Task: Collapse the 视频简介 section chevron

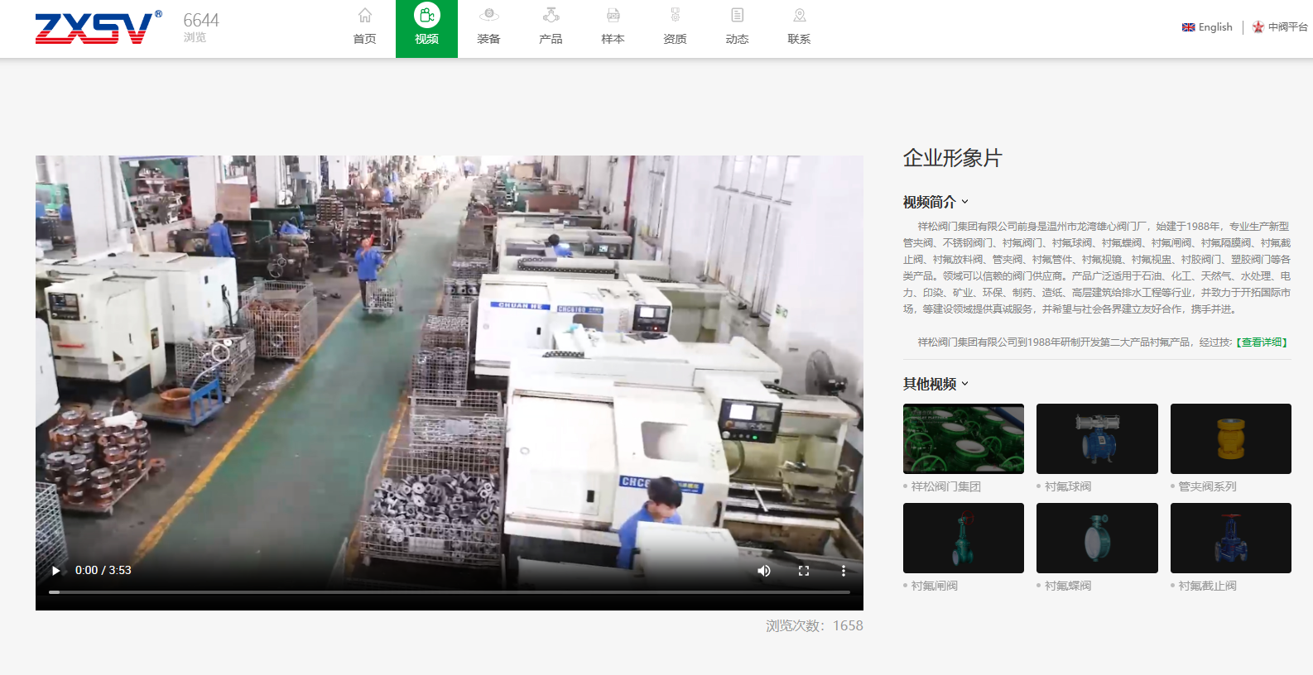Action: click(965, 202)
